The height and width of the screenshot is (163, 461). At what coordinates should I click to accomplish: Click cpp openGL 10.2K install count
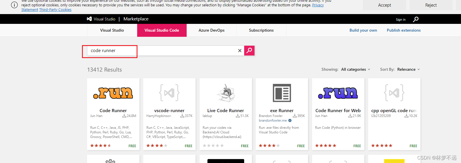tap(411, 116)
